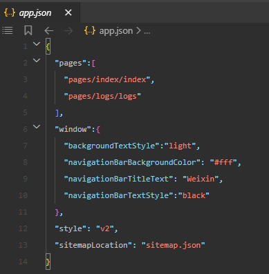Click the "v2" value
Viewport: 269px width, 274px height.
click(105, 228)
